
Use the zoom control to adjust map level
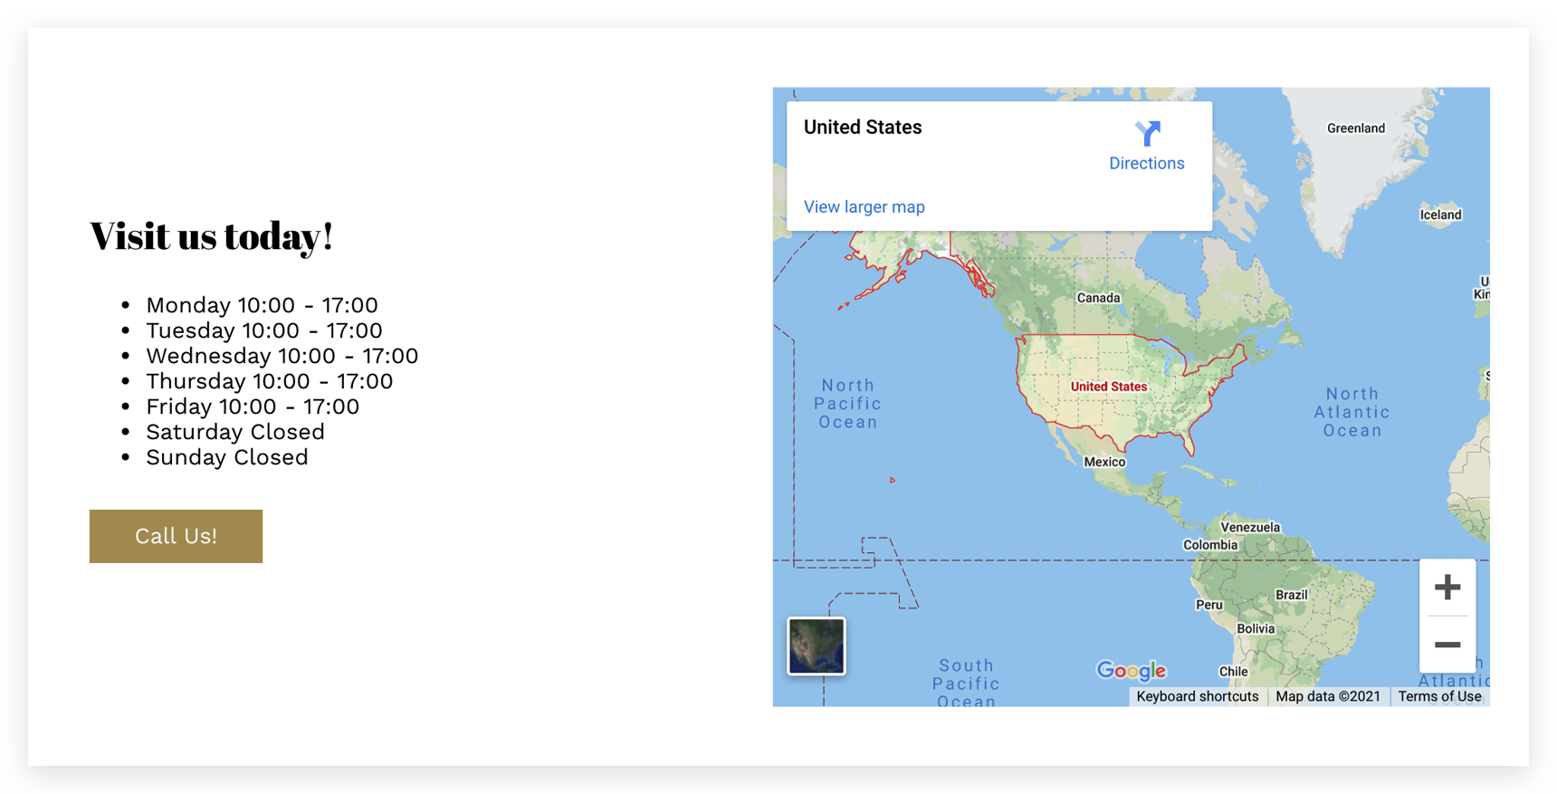1447,587
